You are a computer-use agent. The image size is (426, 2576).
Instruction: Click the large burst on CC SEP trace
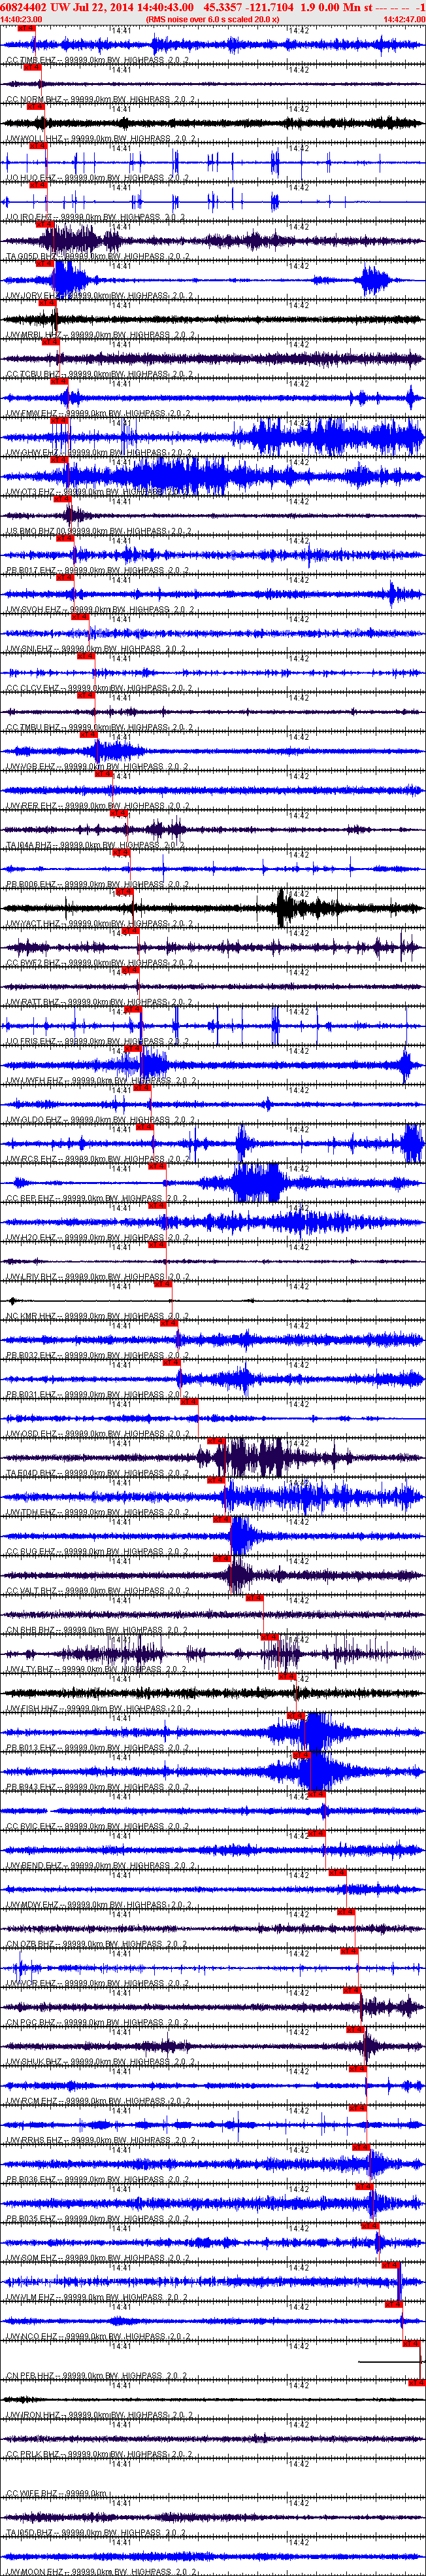pos(255,1183)
